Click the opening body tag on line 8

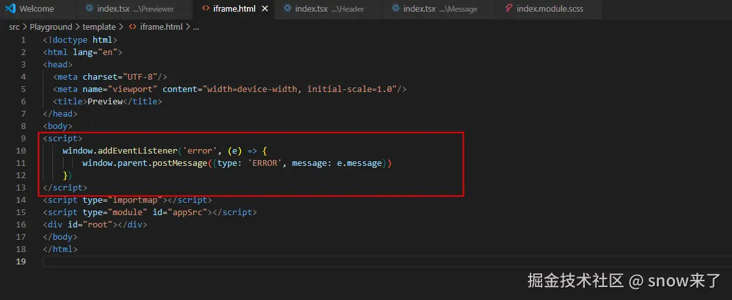point(58,126)
